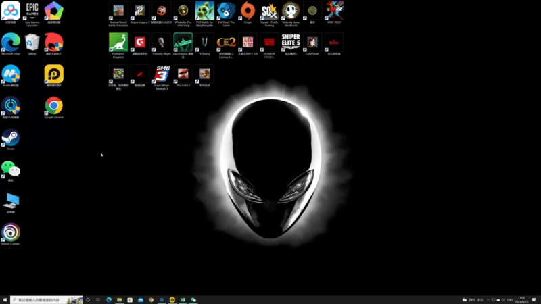Open Microsoft Edge from the taskbar
Screen dimensions: 541x304
tap(109, 300)
